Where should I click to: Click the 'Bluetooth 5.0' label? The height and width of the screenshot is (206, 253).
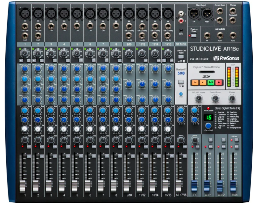pyautogui.click(x=181, y=72)
